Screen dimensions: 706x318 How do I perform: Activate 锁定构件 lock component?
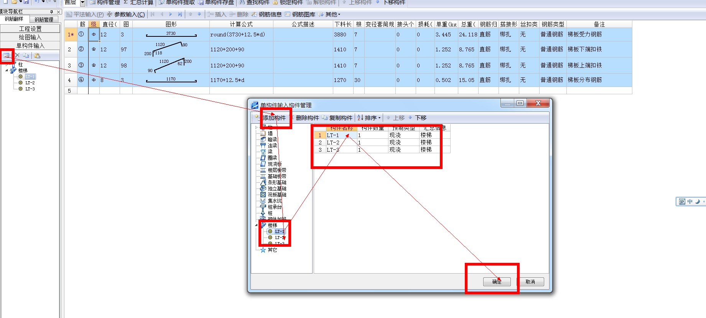[x=288, y=2]
